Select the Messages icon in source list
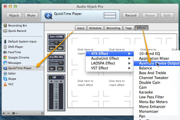180x120 pixels. click(5, 63)
